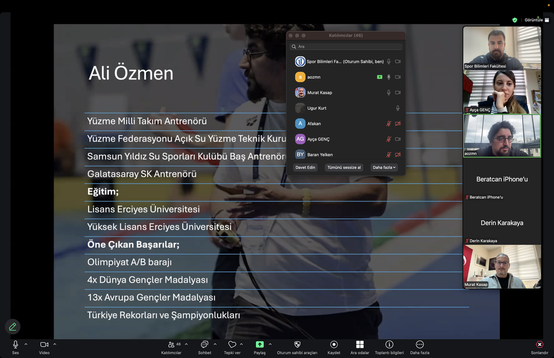Click the Paylaş share screen icon

pos(260,344)
